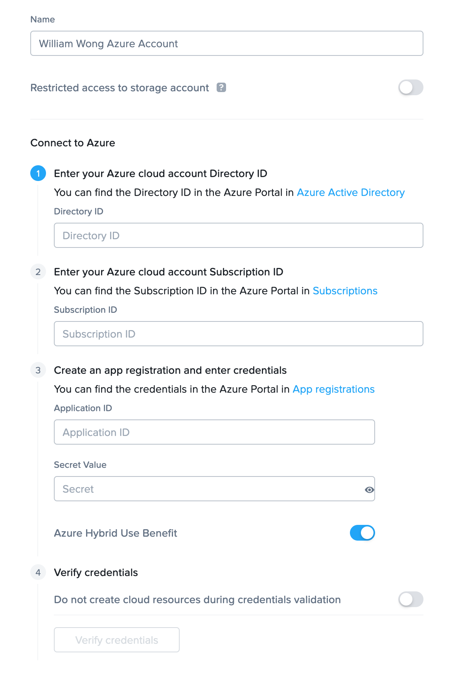Image resolution: width=460 pixels, height=674 pixels.
Task: Disable the Azure Hybrid Use Benefit toggle
Action: click(362, 533)
